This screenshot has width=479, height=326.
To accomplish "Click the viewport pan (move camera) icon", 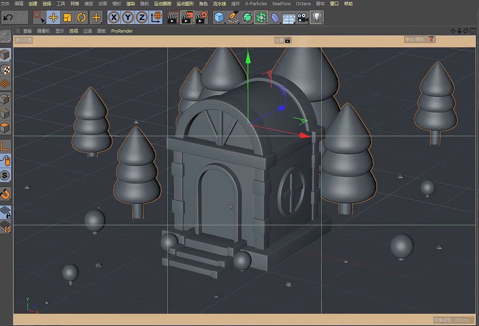I will coord(453,31).
